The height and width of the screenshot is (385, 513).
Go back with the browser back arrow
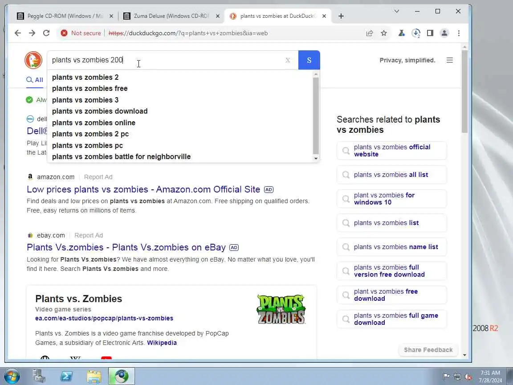pos(18,33)
